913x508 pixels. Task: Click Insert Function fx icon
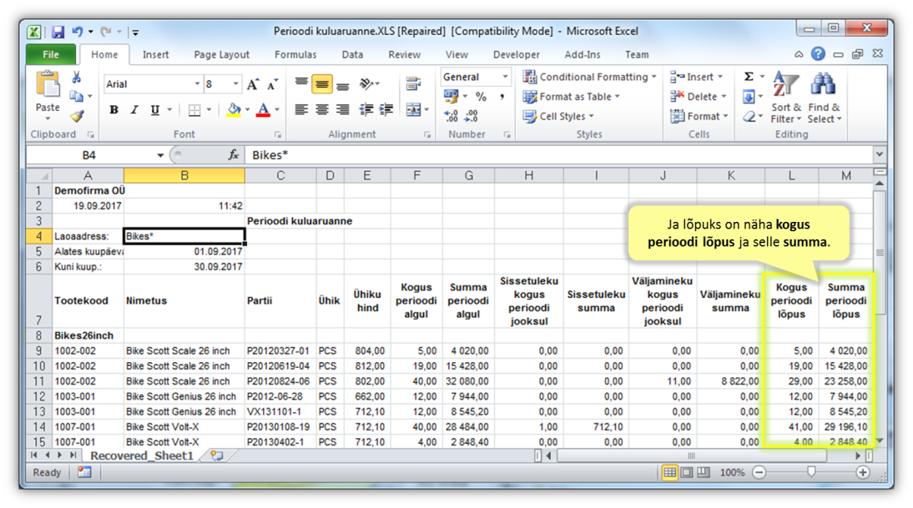tap(234, 155)
